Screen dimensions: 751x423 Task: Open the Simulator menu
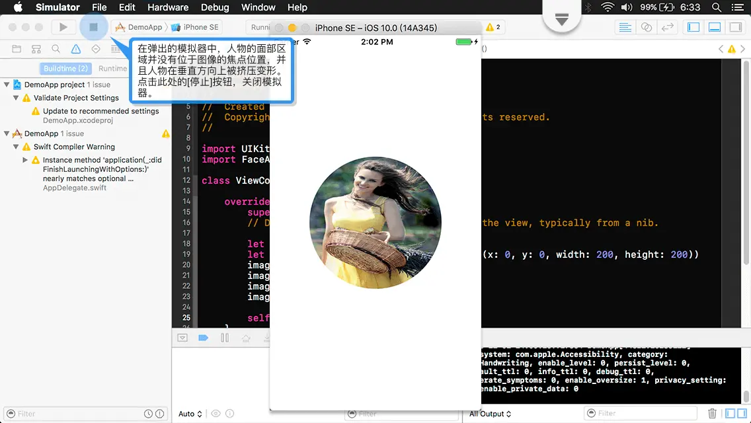pos(58,7)
